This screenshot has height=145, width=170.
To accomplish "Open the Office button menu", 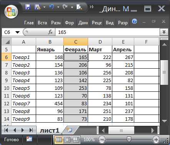I will click(11, 12).
